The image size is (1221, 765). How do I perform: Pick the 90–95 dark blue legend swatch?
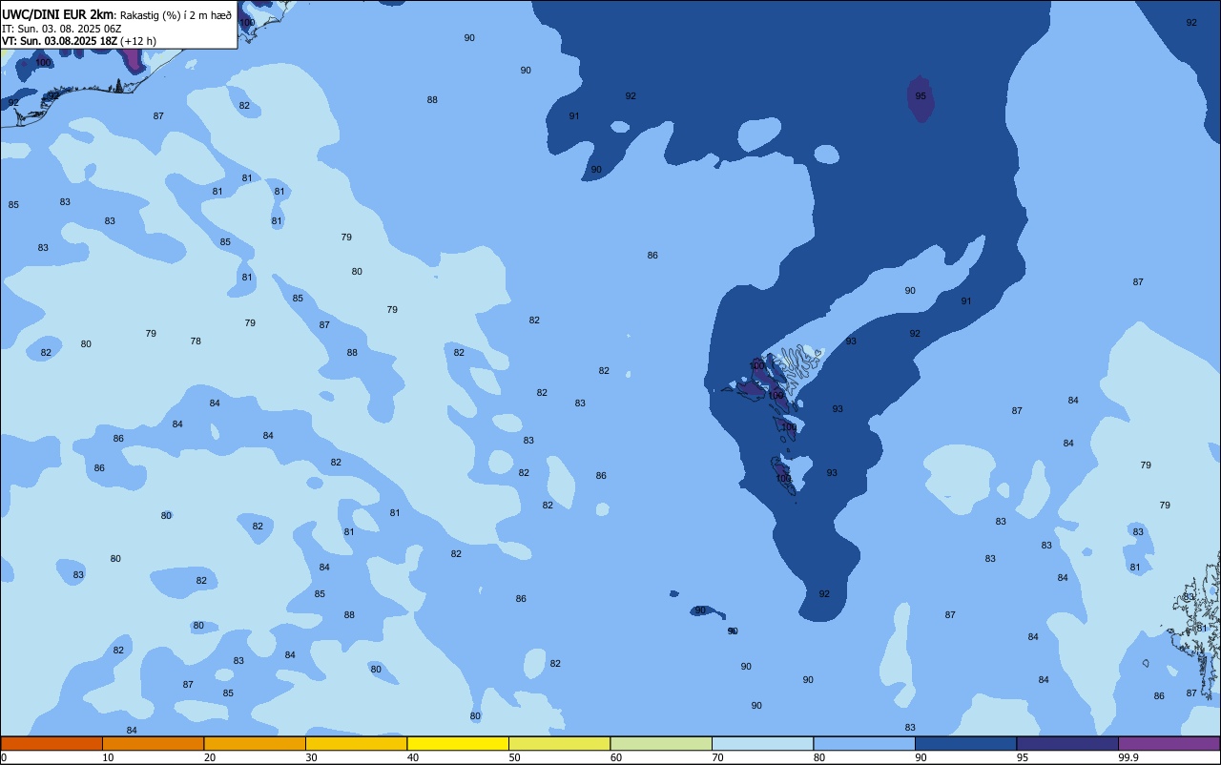pos(965,743)
